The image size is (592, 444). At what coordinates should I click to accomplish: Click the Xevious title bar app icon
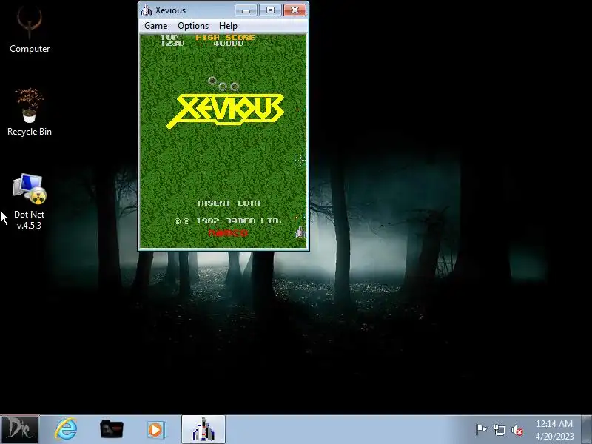click(x=146, y=10)
